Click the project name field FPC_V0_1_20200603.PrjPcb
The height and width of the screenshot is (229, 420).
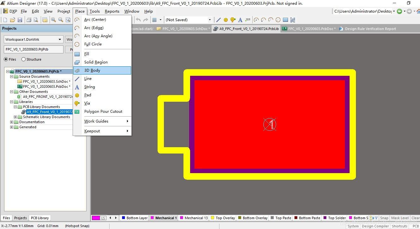point(34,50)
